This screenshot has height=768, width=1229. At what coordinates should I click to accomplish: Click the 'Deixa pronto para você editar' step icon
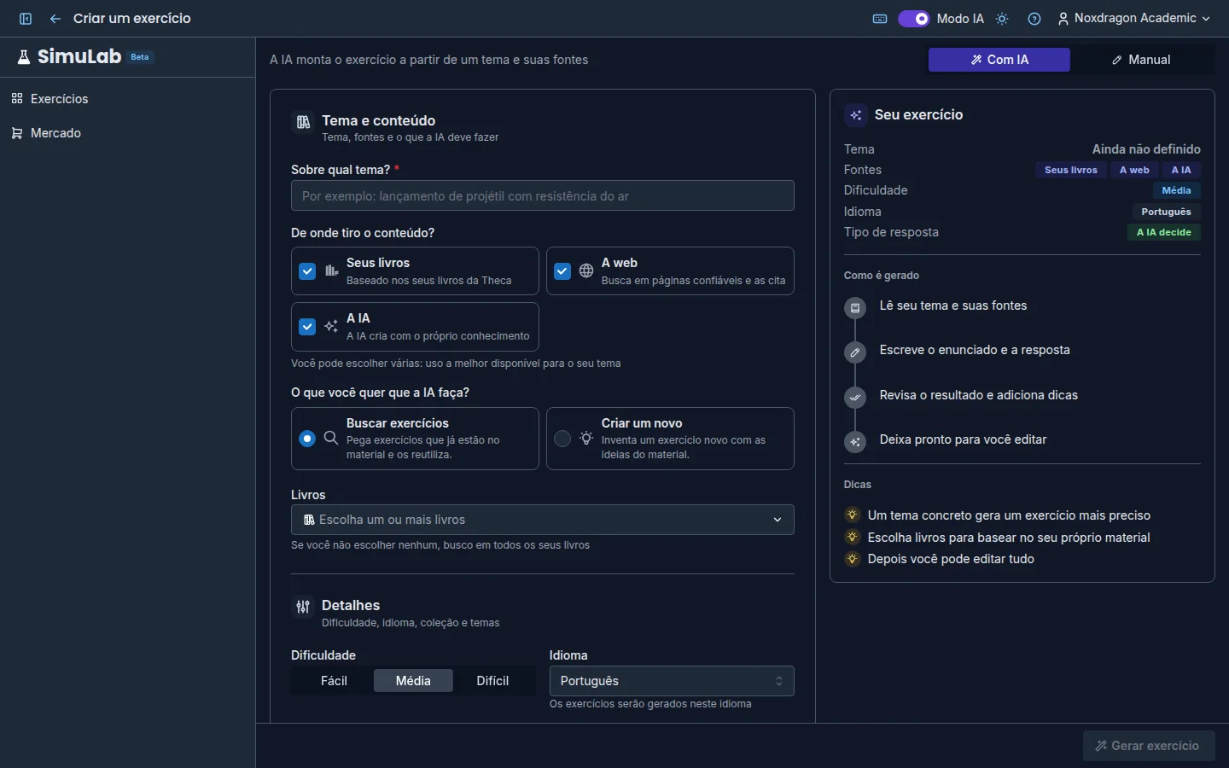click(855, 442)
